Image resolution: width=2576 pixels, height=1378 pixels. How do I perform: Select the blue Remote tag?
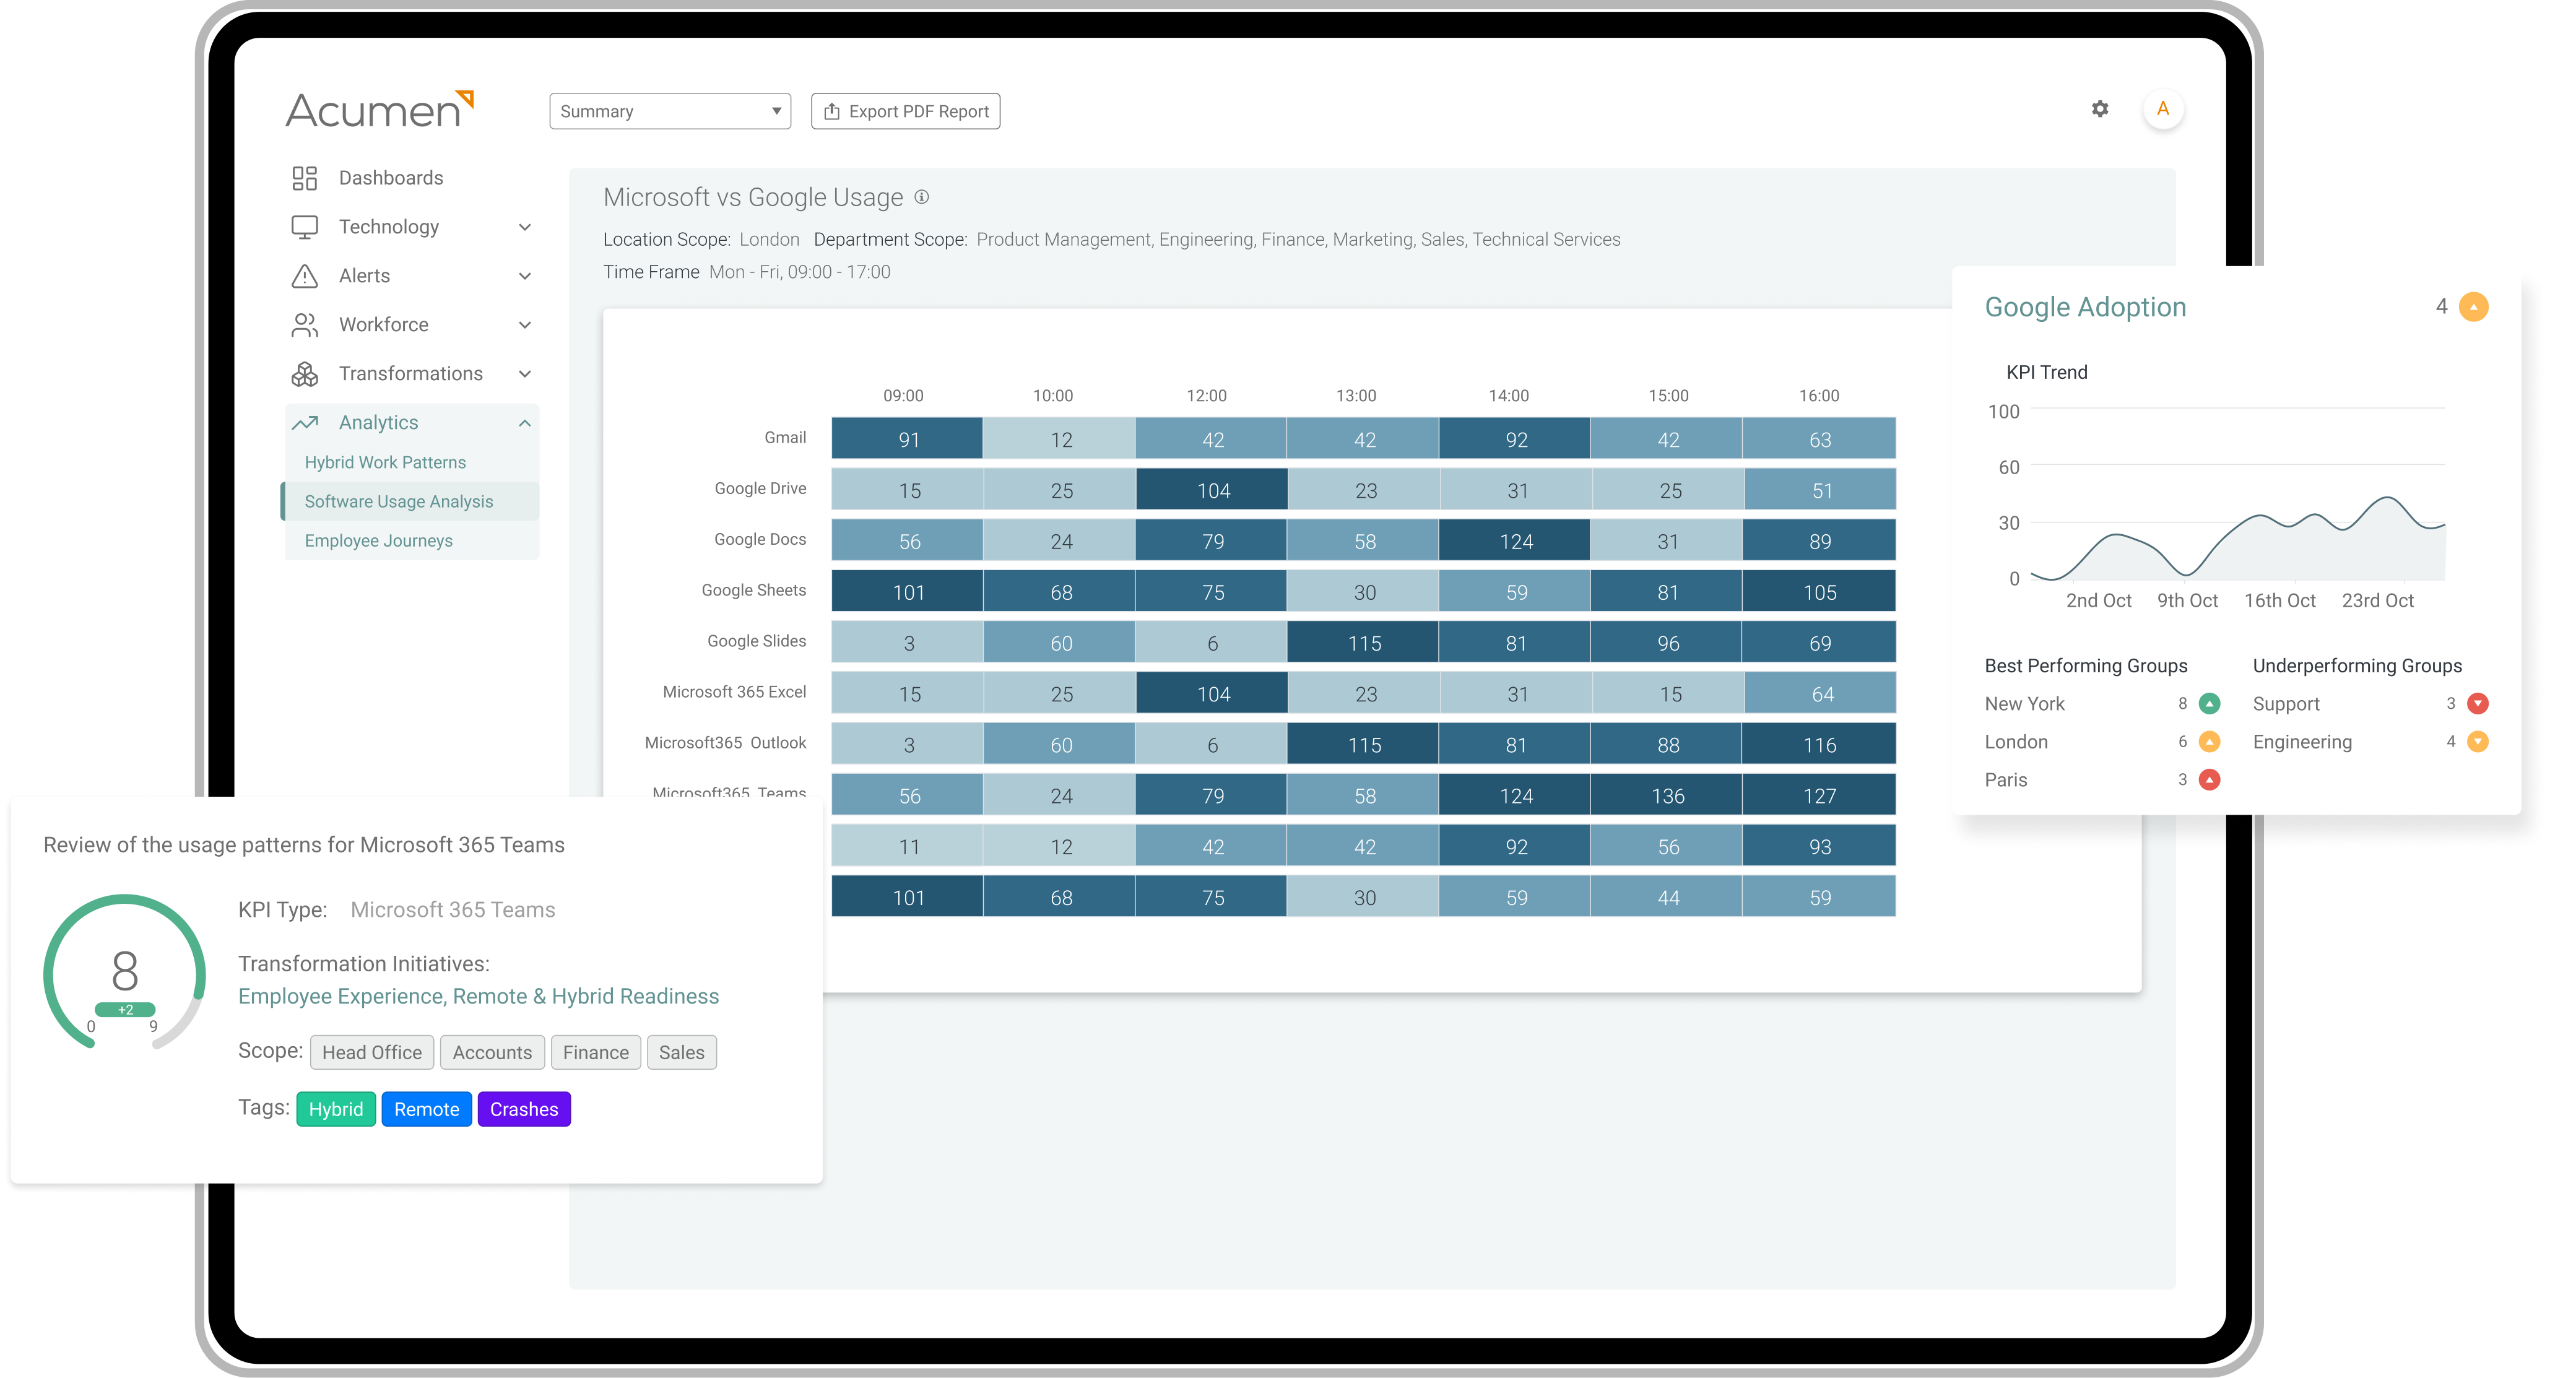[x=427, y=1110]
